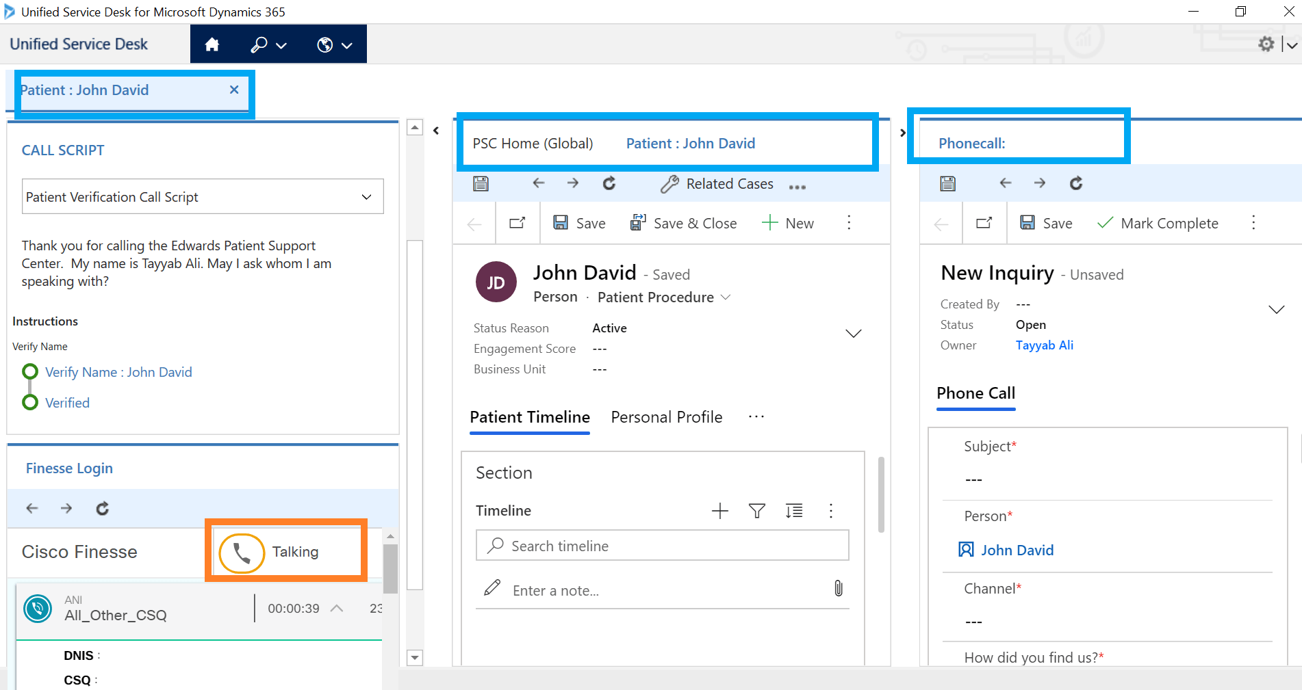The height and width of the screenshot is (690, 1302).
Task: Attach a file to the timeline note
Action: [x=838, y=588]
